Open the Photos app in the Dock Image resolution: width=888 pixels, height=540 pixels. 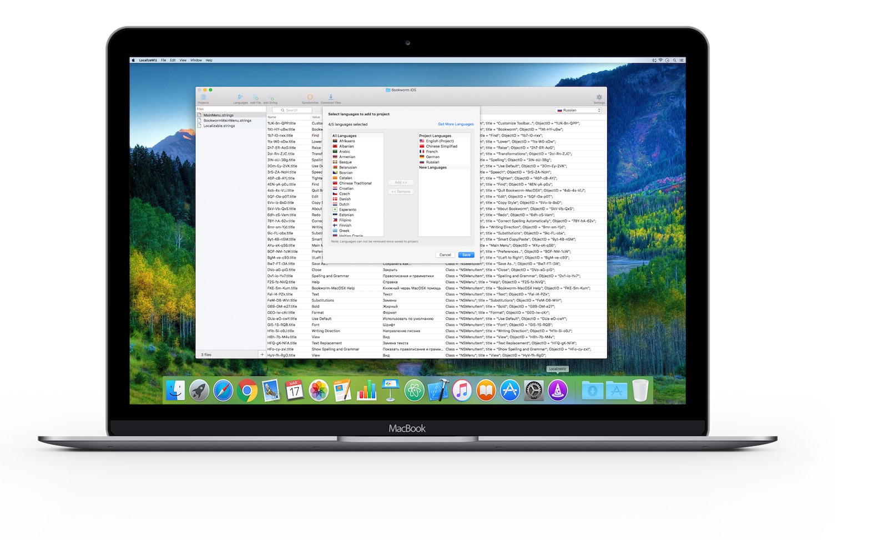pos(319,391)
